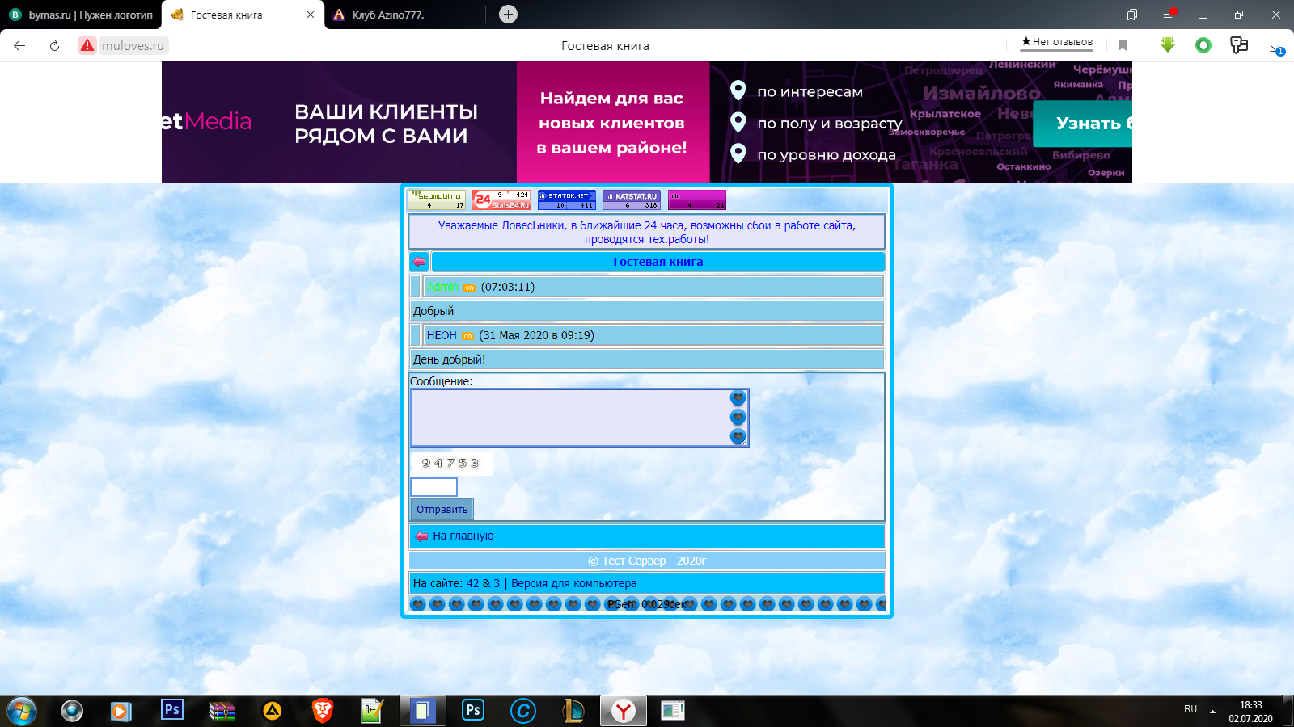Open the Admin user profile link
Screen dimensions: 1294x727
pos(442,287)
